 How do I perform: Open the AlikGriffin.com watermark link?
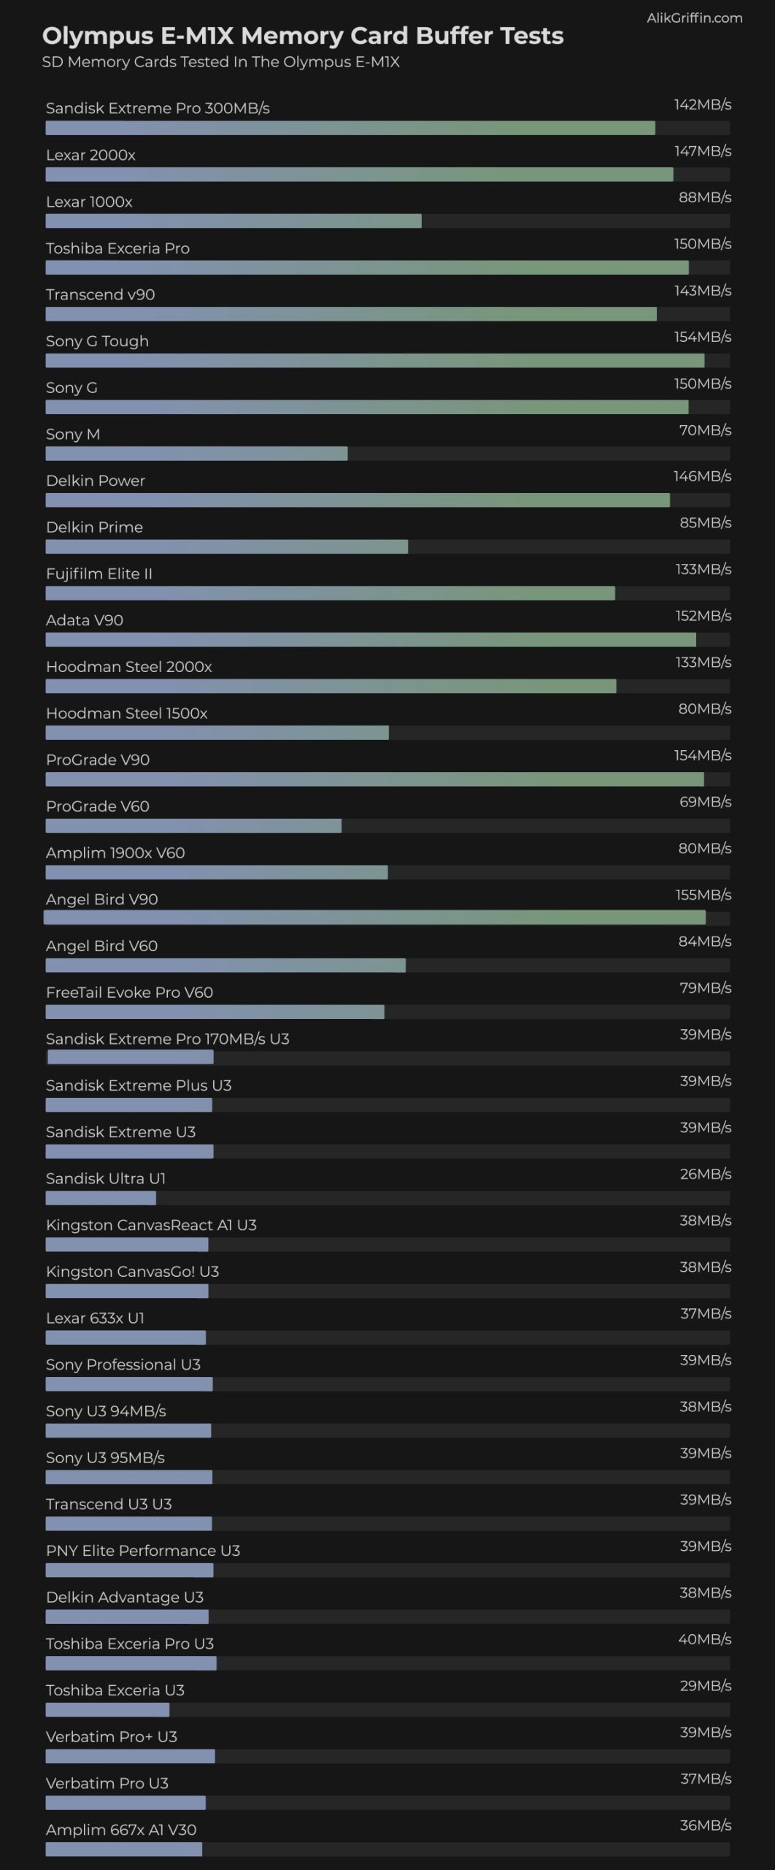coord(694,18)
